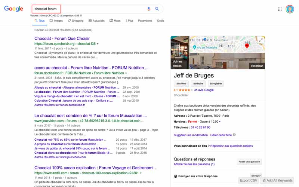Open 35 avis Google reviews
The width and height of the screenshot is (299, 187).
[204, 90]
